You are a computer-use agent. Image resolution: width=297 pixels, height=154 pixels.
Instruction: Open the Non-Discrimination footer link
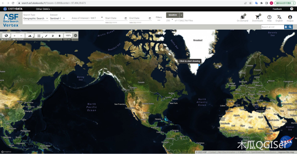click(x=227, y=152)
